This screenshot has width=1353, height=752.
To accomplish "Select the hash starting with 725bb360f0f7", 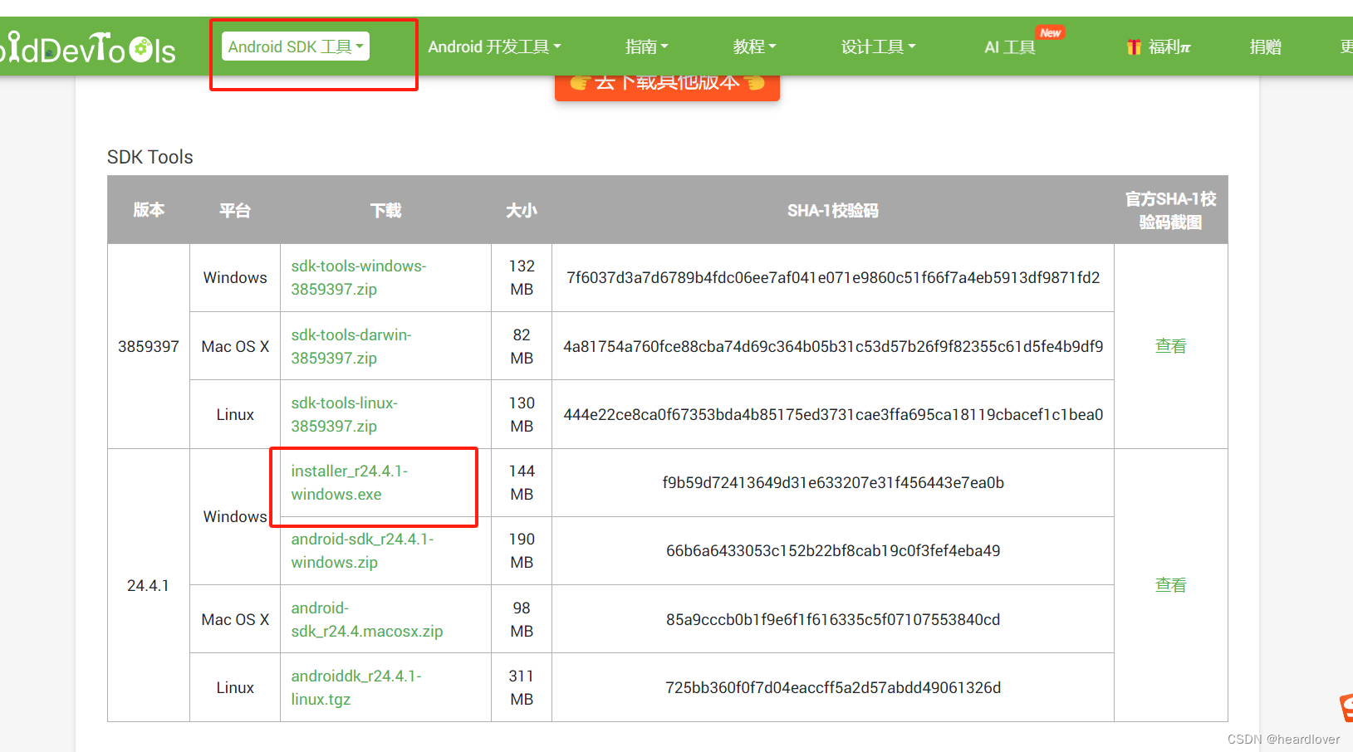I will (x=833, y=687).
